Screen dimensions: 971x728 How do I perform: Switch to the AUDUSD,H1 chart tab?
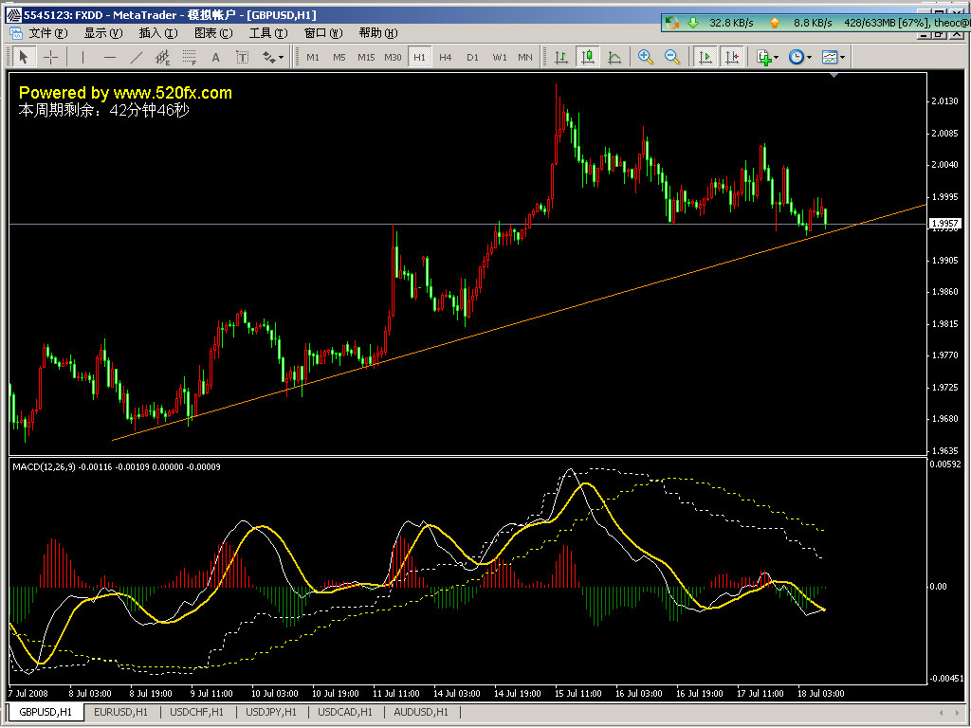pyautogui.click(x=421, y=712)
